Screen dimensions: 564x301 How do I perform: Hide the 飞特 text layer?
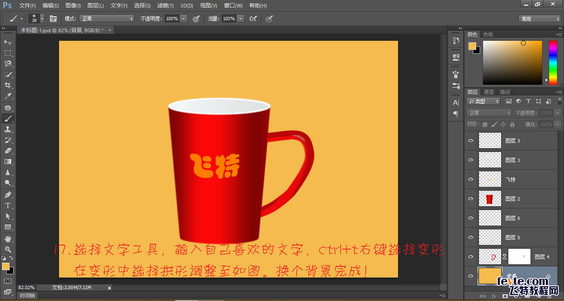(x=471, y=179)
